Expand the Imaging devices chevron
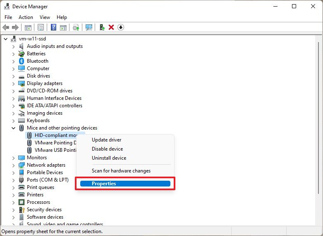This screenshot has height=236, width=323. 13,113
